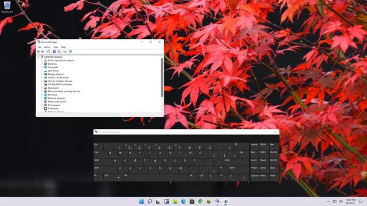Open File Explorer from the taskbar

click(x=175, y=201)
